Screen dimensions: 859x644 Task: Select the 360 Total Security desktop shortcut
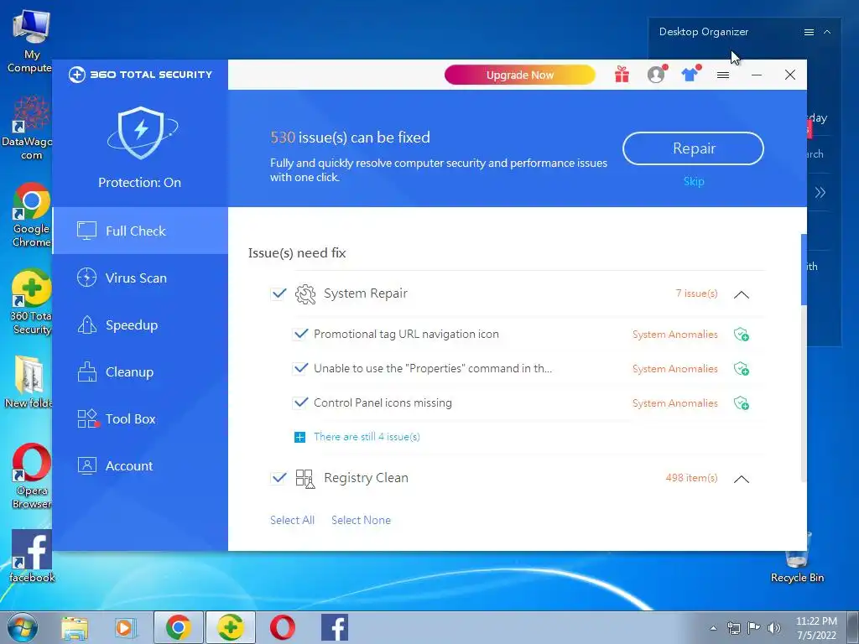(x=31, y=302)
